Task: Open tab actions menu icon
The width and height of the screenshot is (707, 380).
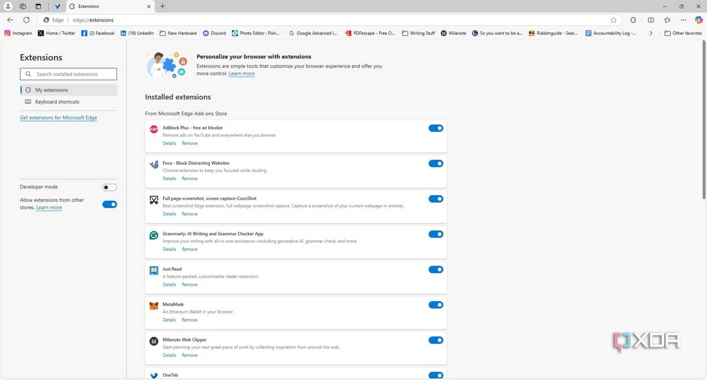Action: click(38, 6)
